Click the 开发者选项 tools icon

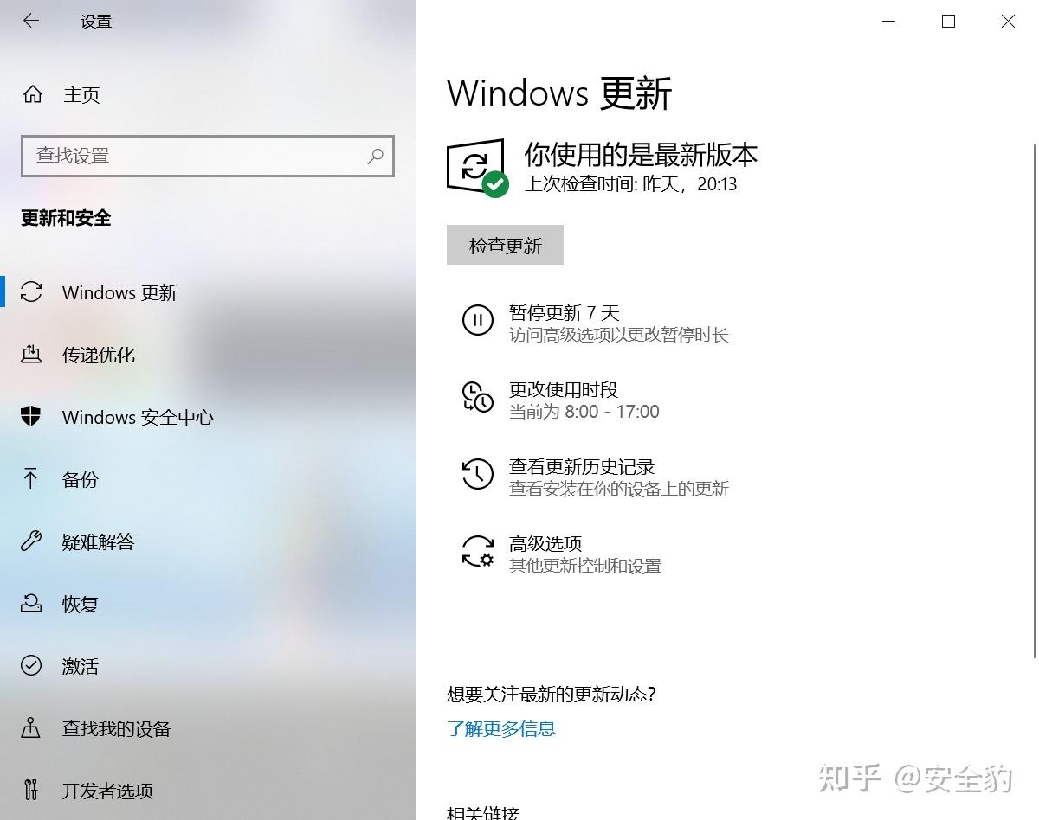pyautogui.click(x=31, y=790)
